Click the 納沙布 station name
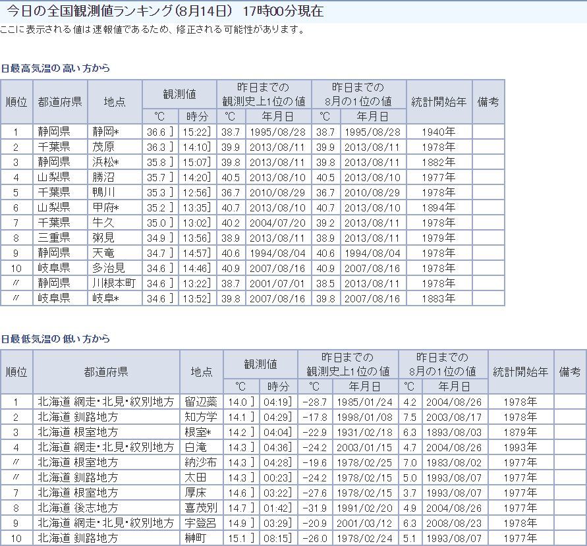 point(201,462)
